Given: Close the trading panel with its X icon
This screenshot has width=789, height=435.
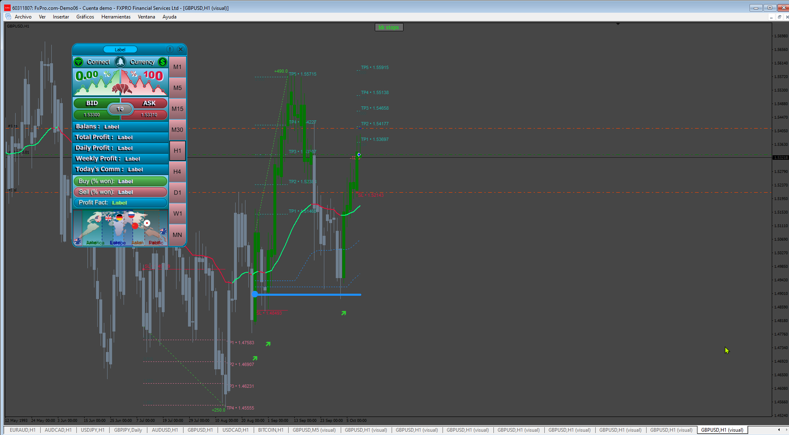Looking at the screenshot, I should (181, 49).
